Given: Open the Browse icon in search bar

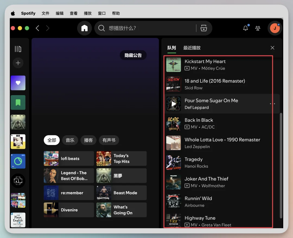Looking at the screenshot, I should coord(204,28).
